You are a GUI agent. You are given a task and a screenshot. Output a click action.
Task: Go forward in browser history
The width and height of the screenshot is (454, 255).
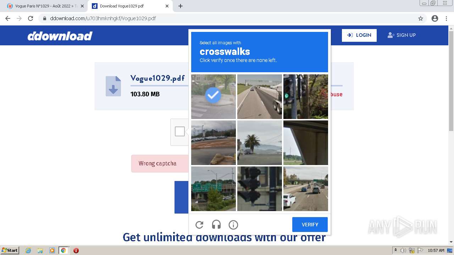tap(19, 18)
